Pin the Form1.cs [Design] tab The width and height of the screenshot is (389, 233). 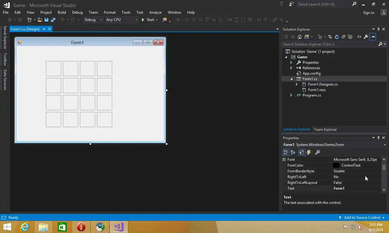[x=44, y=29]
